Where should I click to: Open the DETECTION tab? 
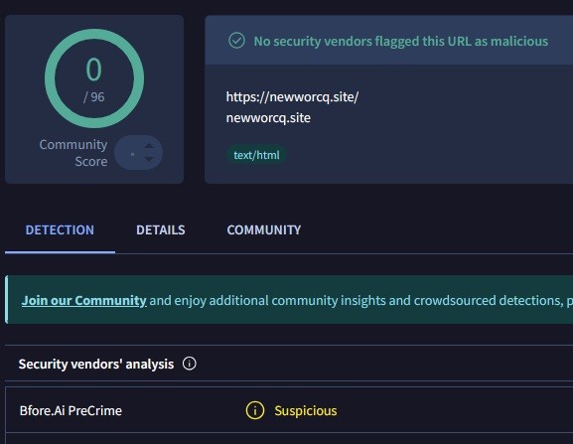click(x=60, y=229)
